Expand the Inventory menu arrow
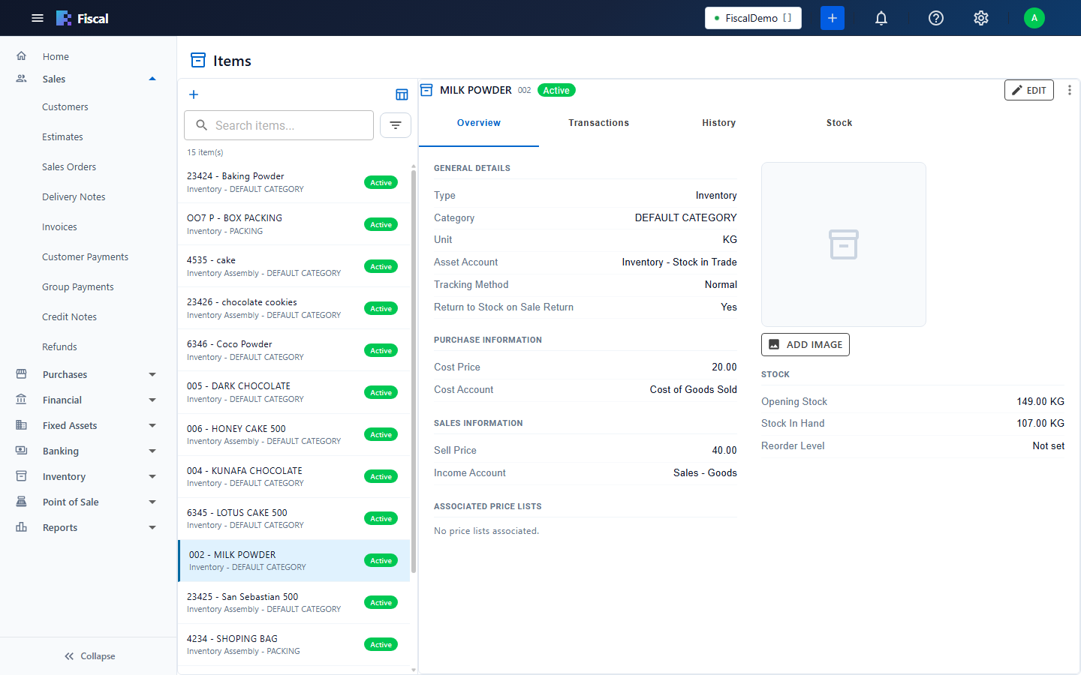This screenshot has width=1081, height=675. click(152, 476)
